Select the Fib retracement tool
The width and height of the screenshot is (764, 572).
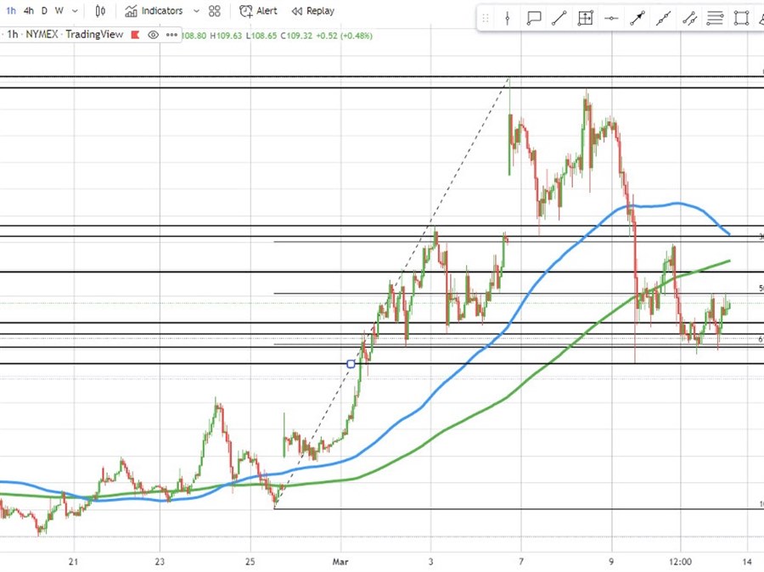click(716, 18)
